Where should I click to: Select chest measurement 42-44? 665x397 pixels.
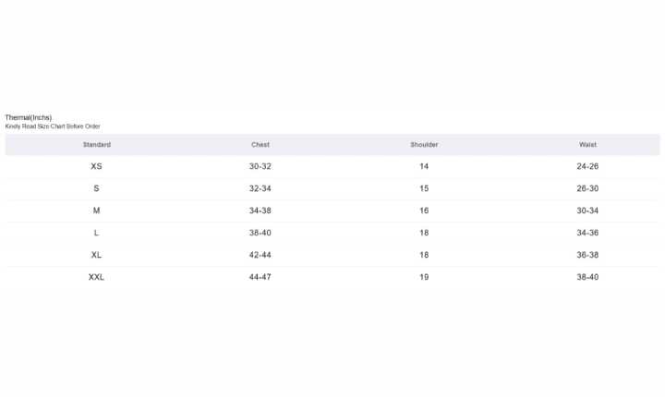[260, 255]
